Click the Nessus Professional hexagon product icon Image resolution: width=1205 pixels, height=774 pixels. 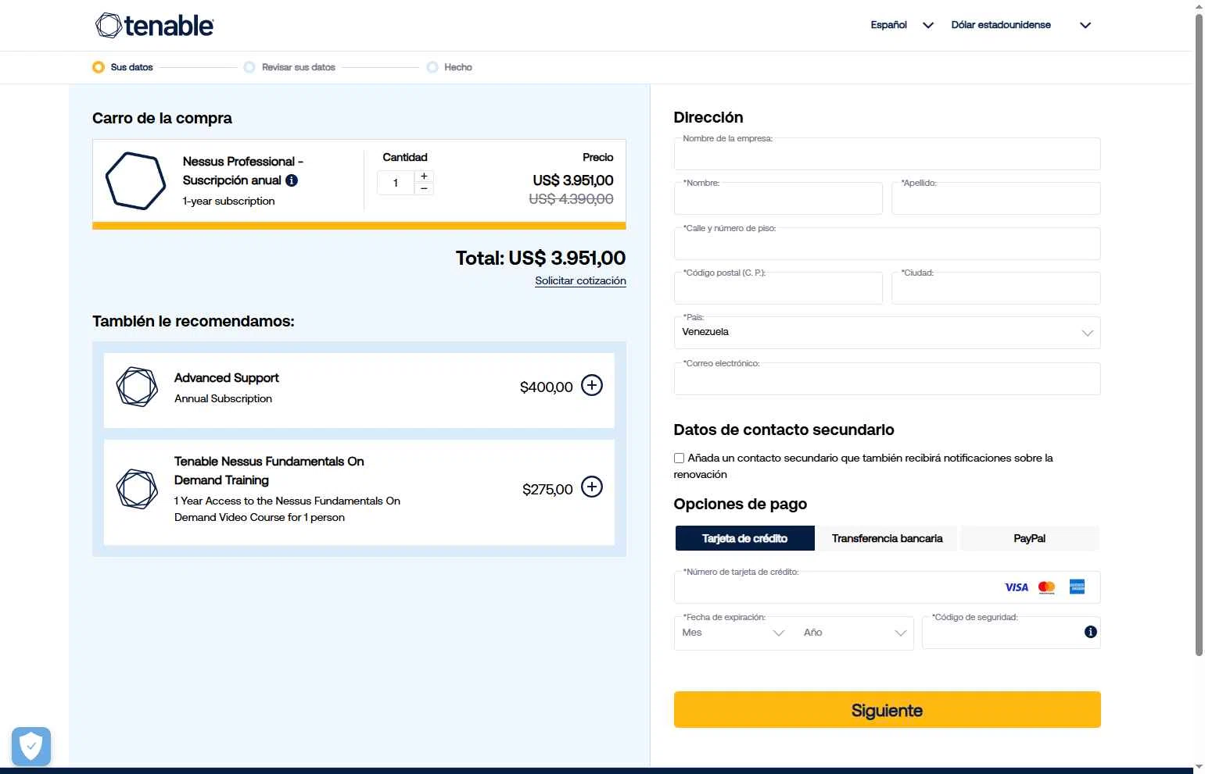point(135,180)
